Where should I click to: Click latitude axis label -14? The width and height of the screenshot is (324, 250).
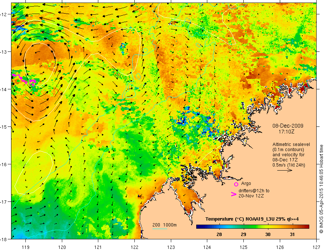[4, 89]
